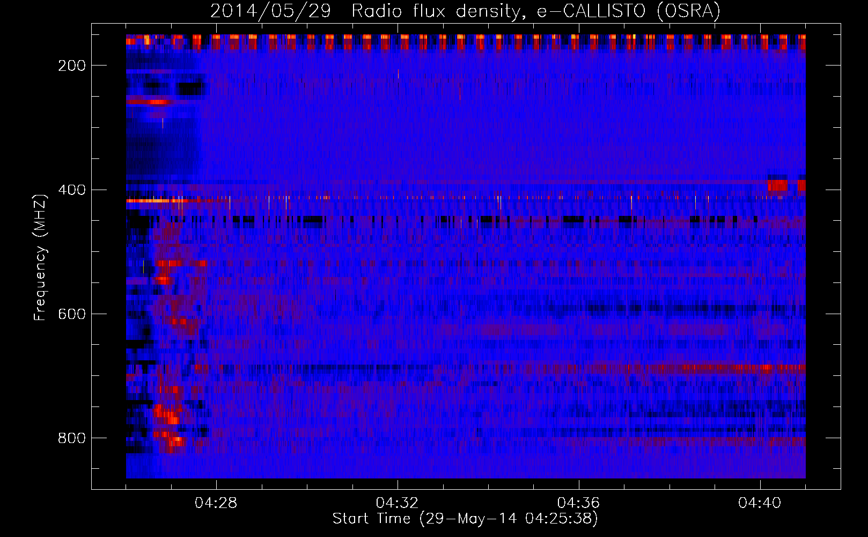Click the 600 frequency axis label
868x537 pixels.
coord(72,314)
